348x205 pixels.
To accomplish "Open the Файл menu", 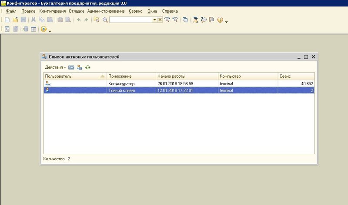I will click(x=11, y=11).
